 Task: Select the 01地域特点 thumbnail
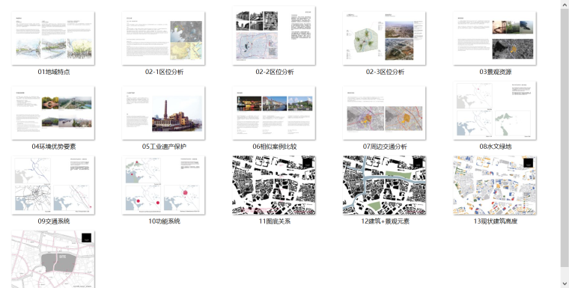53,38
